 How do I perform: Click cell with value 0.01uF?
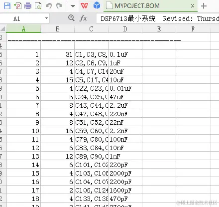125,88
